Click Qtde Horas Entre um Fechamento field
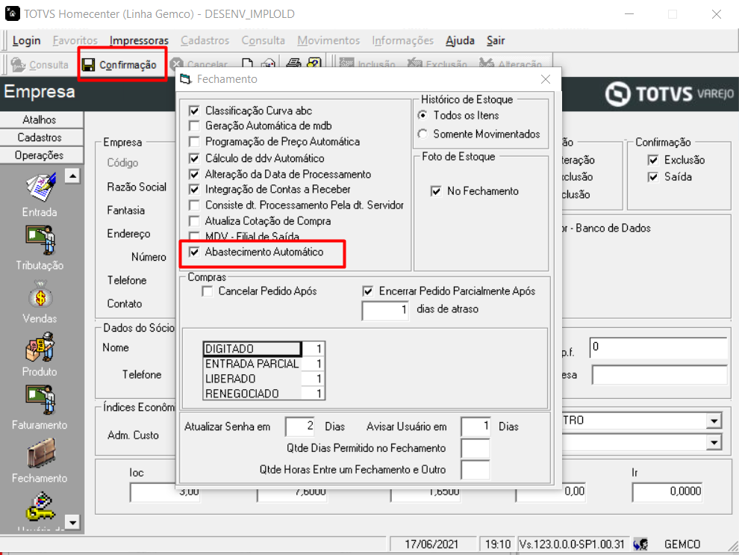 coord(475,470)
